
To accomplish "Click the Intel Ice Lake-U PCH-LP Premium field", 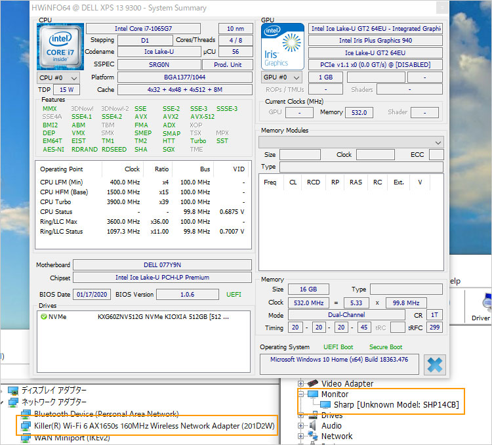I will (x=162, y=277).
